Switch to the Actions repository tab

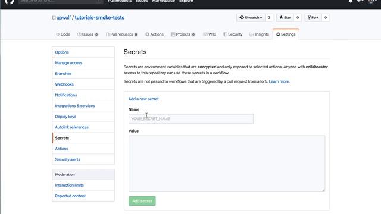[155, 34]
